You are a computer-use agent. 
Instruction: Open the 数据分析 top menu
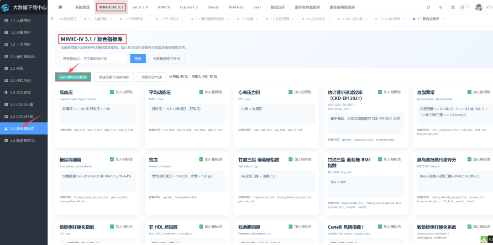(278, 7)
